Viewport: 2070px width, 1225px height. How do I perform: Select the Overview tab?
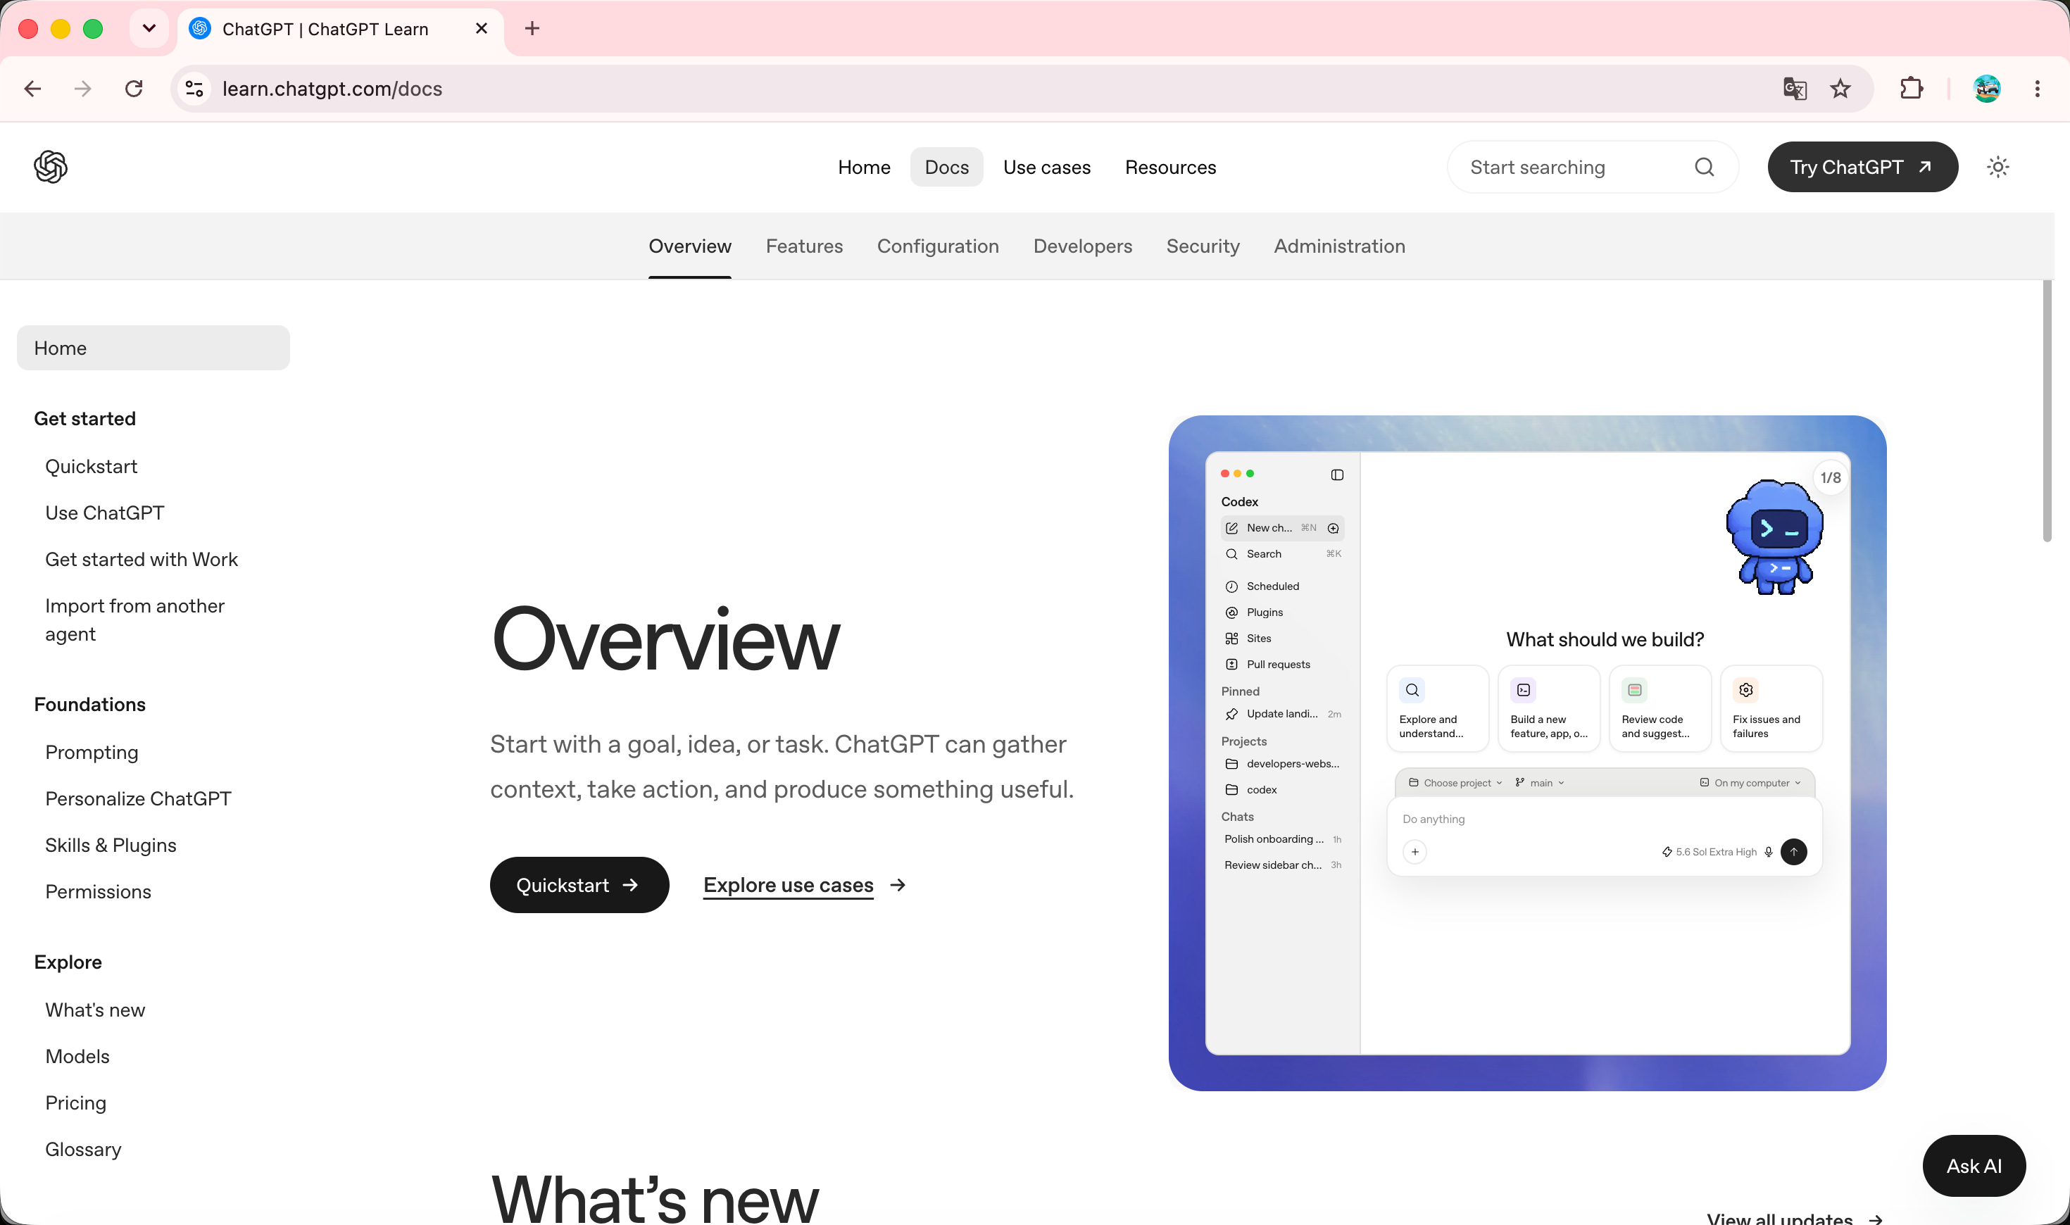tap(690, 246)
